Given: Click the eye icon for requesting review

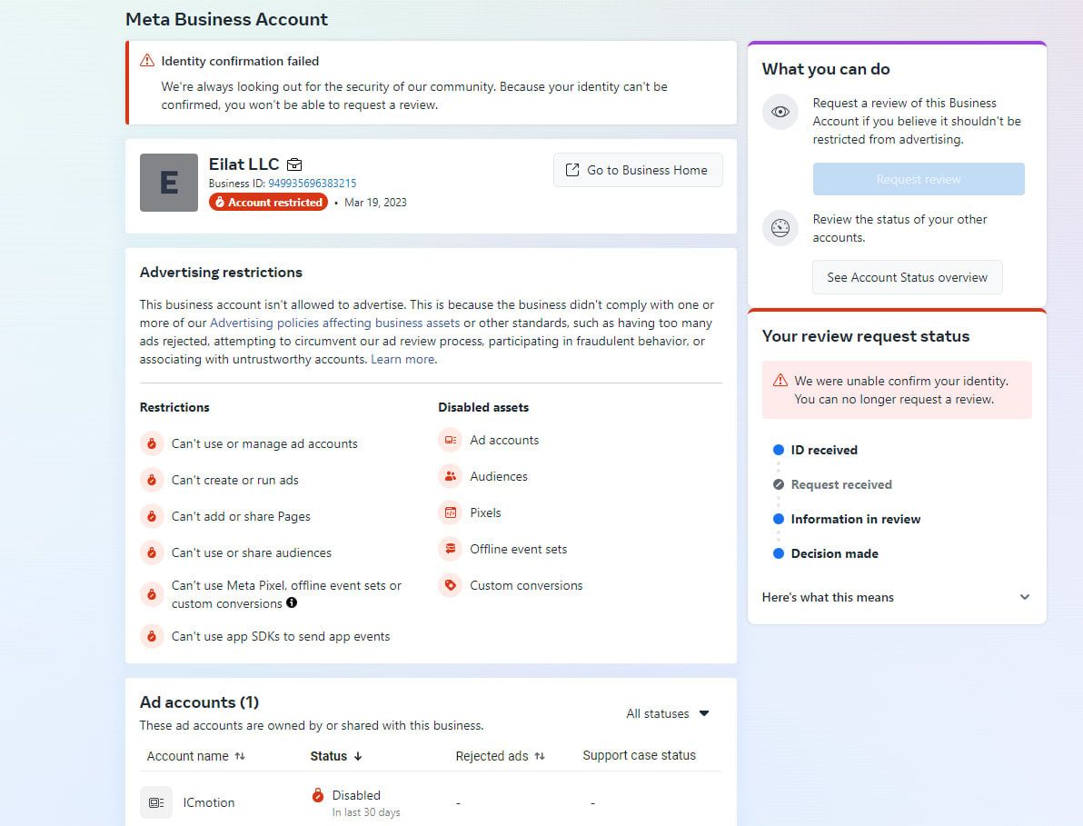Looking at the screenshot, I should coord(780,112).
